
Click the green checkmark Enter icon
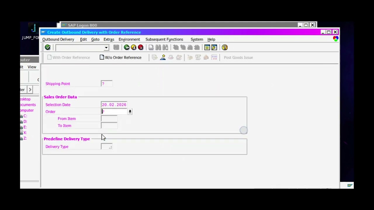click(x=48, y=47)
